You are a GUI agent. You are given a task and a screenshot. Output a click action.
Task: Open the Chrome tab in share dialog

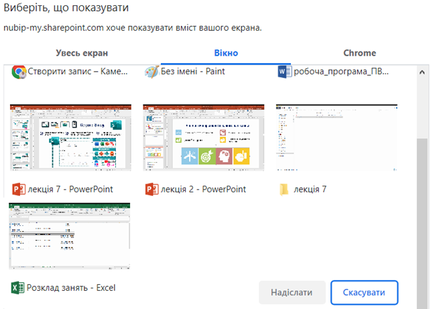point(359,53)
